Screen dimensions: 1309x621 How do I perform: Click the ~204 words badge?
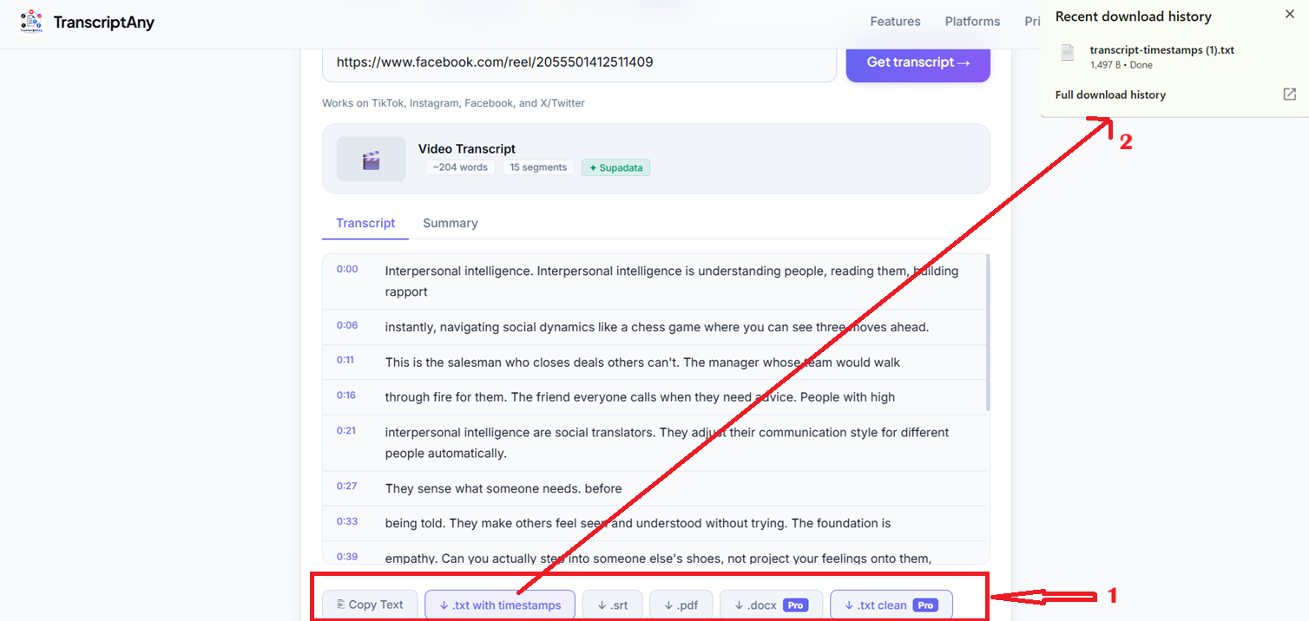click(x=460, y=167)
